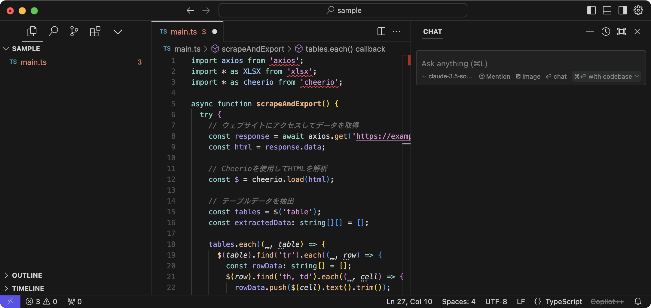The image size is (651, 308).
Task: Open the Explorer view icon
Action: tap(32, 31)
